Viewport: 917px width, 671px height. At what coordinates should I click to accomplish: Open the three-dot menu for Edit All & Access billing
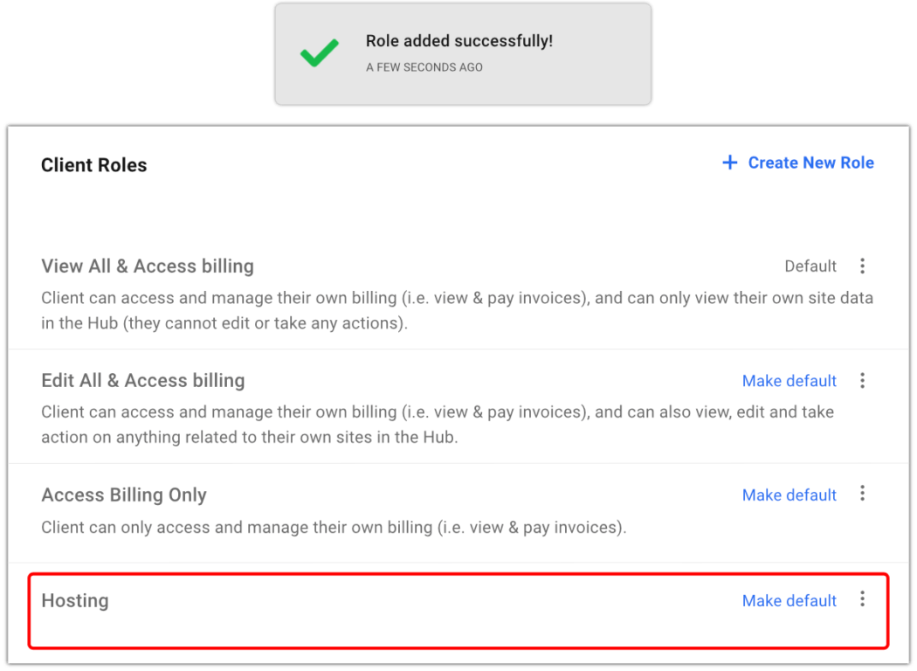pyautogui.click(x=862, y=381)
